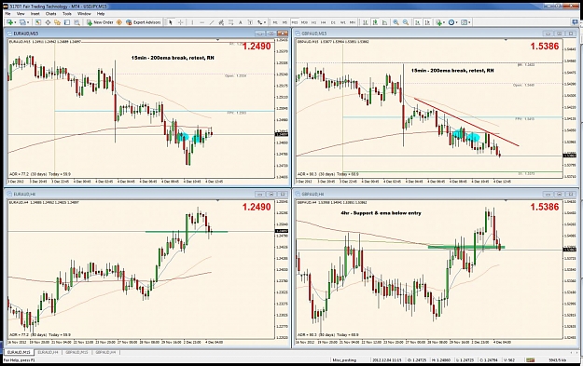Draw a vertical line

(192, 22)
